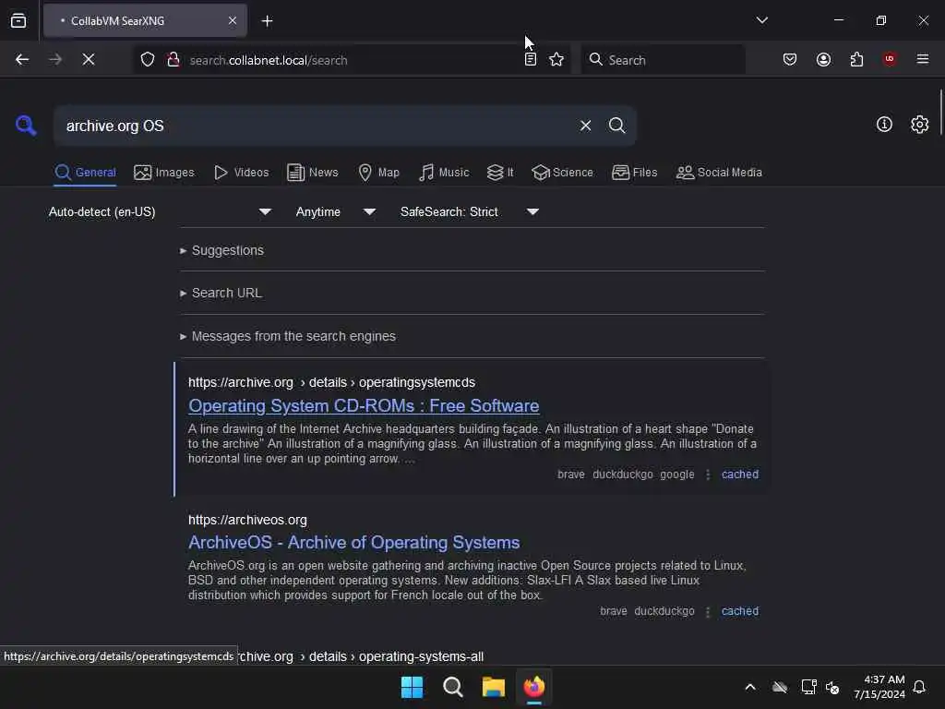Switch to the It tab
The image size is (945, 709).
(500, 173)
